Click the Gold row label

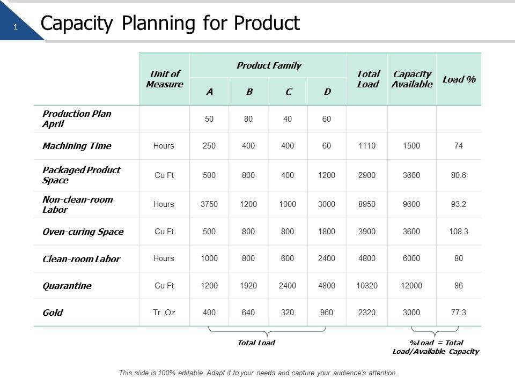tap(53, 313)
